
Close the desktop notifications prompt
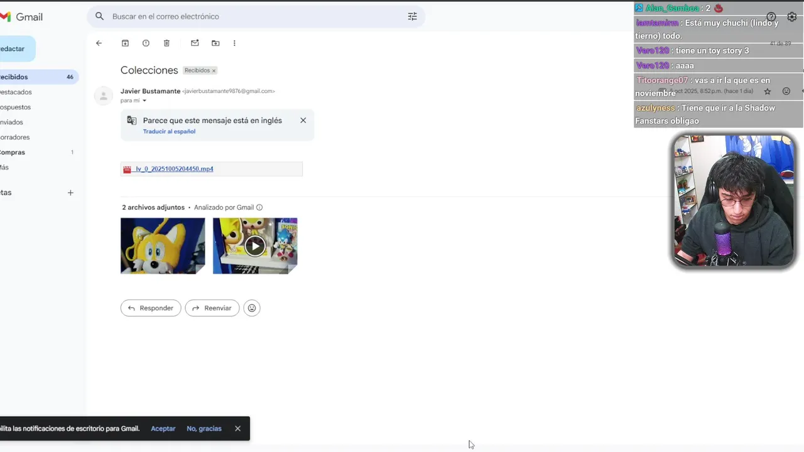pyautogui.click(x=237, y=429)
